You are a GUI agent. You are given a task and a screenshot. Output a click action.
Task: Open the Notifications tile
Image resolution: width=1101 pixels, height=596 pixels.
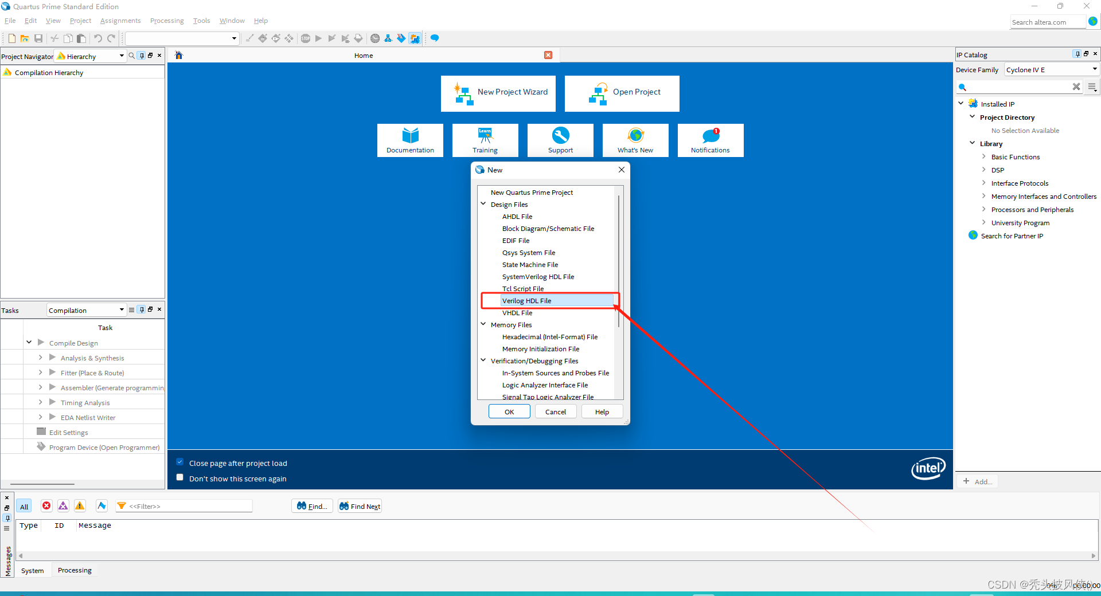pos(710,140)
